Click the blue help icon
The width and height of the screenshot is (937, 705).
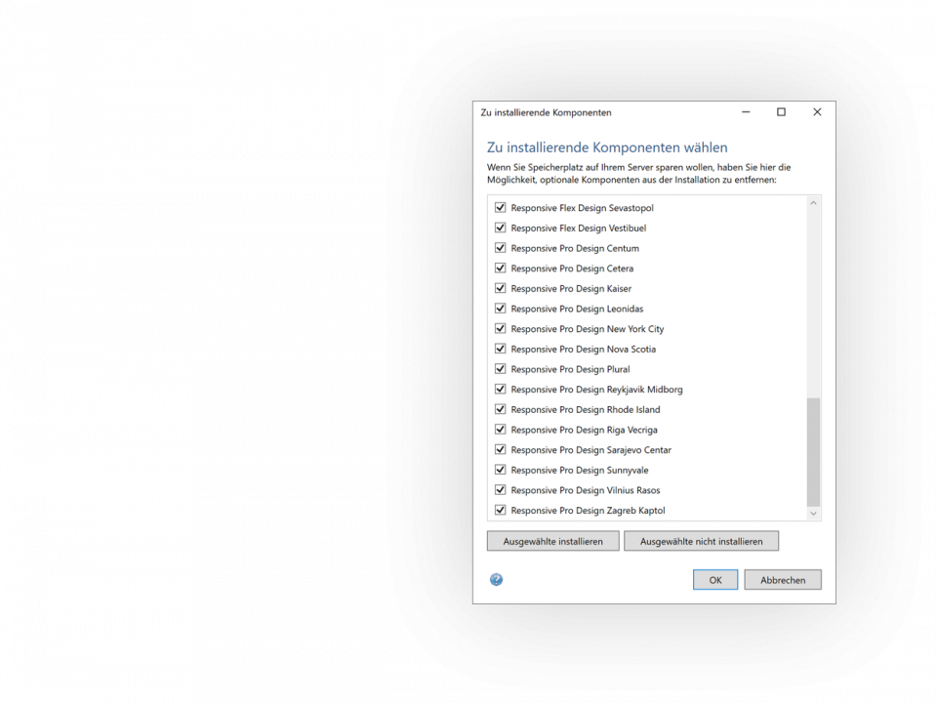click(x=497, y=579)
